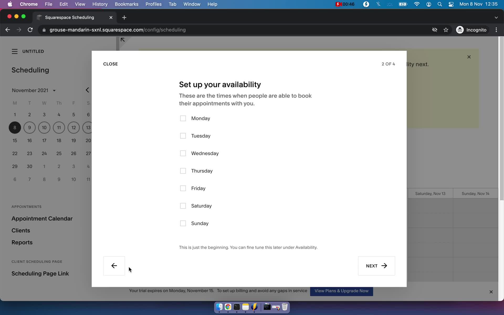Click the battery status icon

point(403,4)
